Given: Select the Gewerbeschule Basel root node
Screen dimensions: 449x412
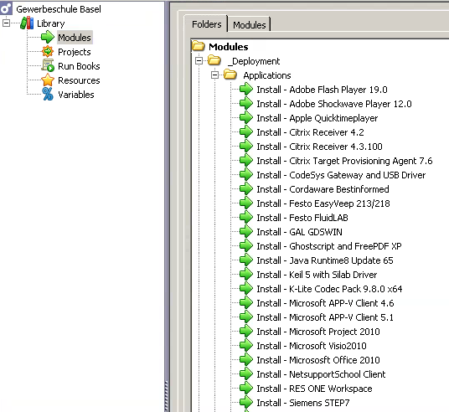Looking at the screenshot, I should tap(59, 9).
